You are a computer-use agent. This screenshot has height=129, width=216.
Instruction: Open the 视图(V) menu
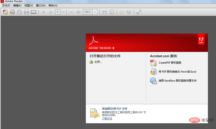coord(29,5)
